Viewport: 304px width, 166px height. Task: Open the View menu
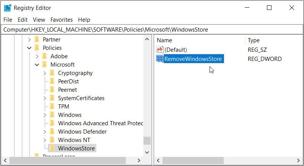tap(39, 20)
